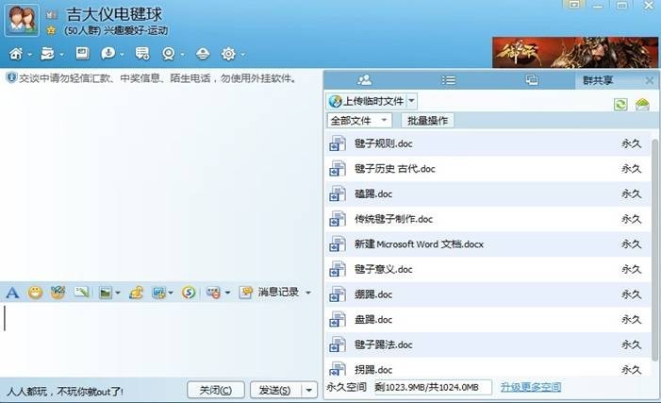Click the group members icon tab
Image resolution: width=661 pixels, height=403 pixels.
364,80
